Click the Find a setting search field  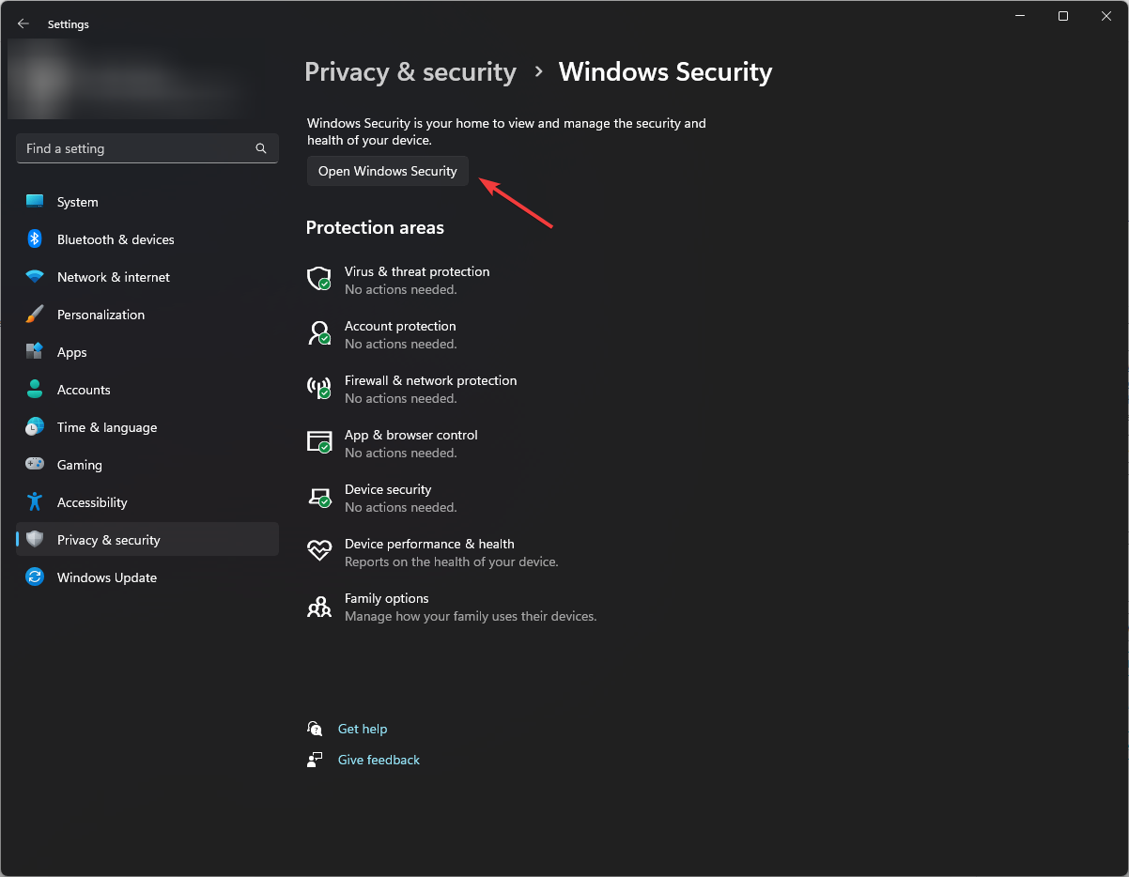131,148
